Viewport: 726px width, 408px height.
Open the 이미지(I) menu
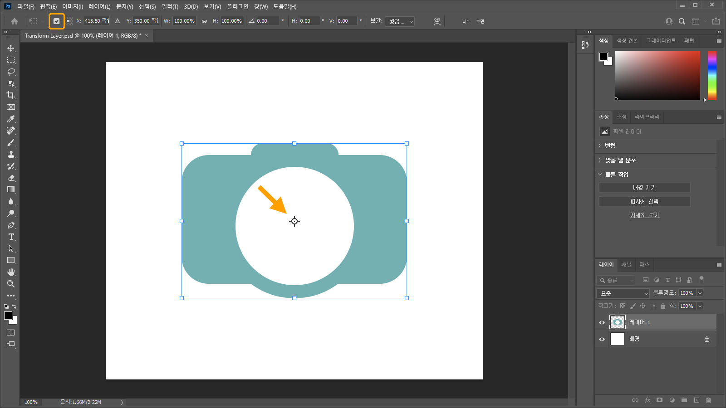tap(73, 6)
